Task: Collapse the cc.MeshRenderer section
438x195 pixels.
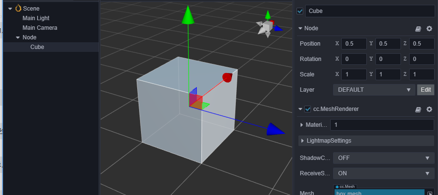Action: 300,109
